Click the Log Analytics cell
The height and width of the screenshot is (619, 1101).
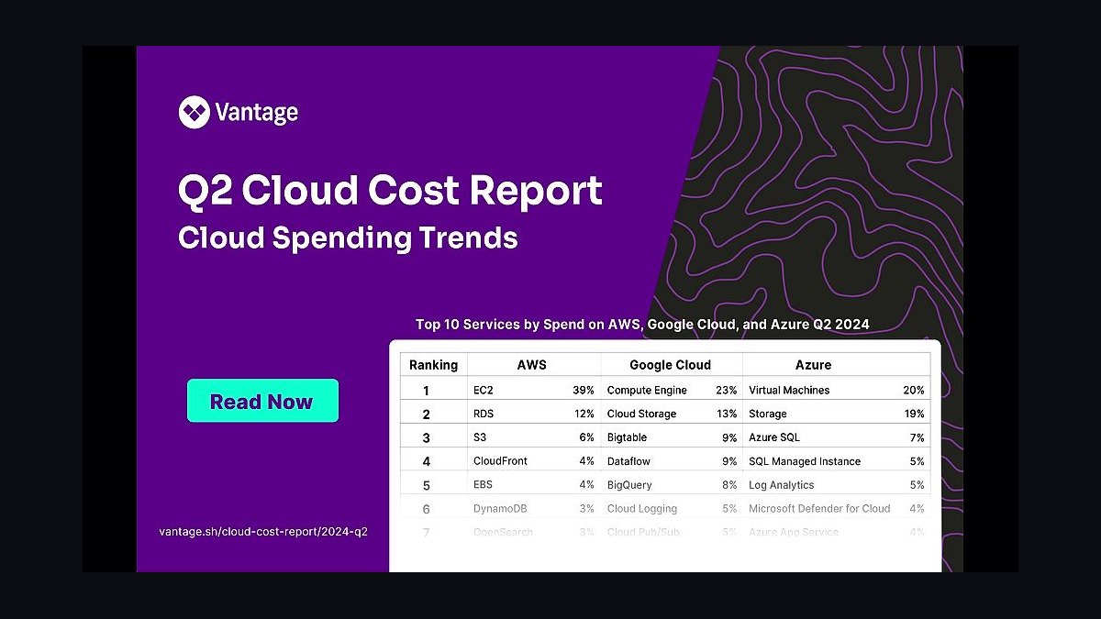pos(782,485)
